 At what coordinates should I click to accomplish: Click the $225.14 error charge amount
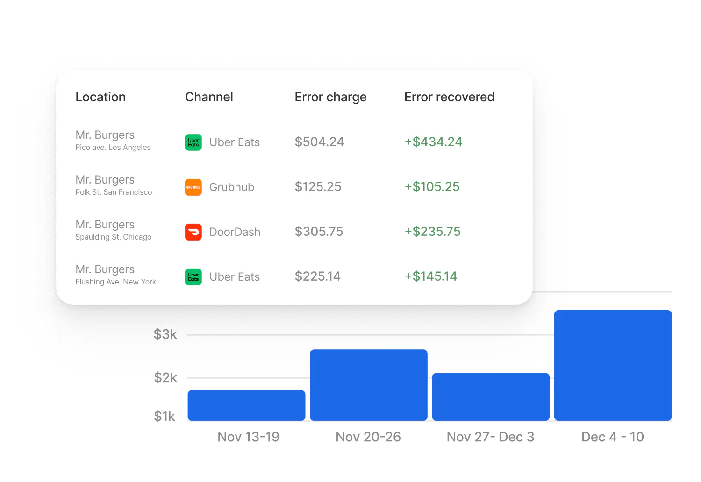[317, 276]
